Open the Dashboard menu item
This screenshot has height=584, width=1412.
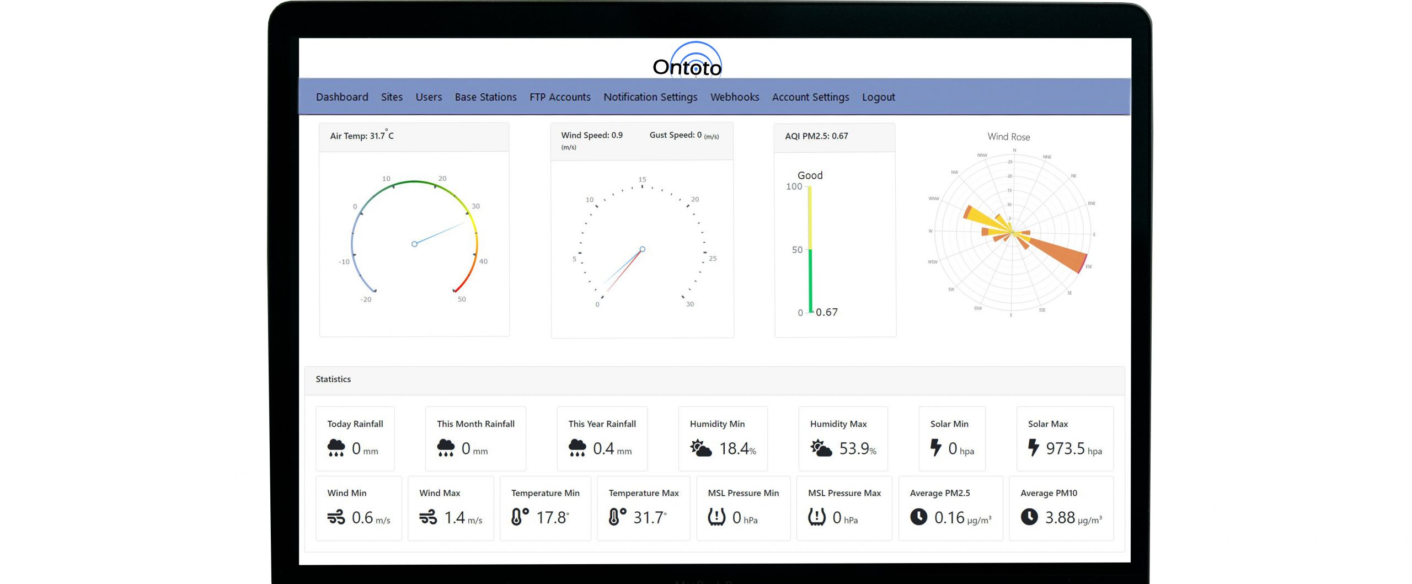click(x=342, y=97)
